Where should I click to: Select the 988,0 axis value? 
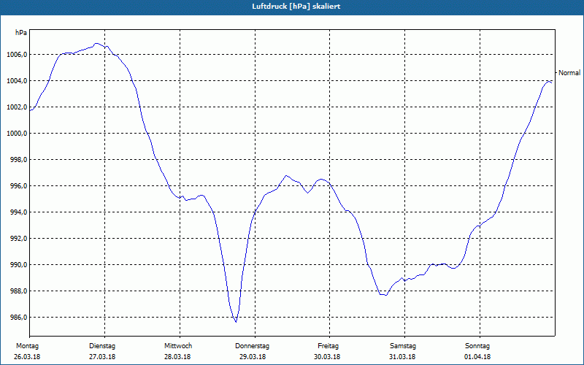pyautogui.click(x=19, y=291)
